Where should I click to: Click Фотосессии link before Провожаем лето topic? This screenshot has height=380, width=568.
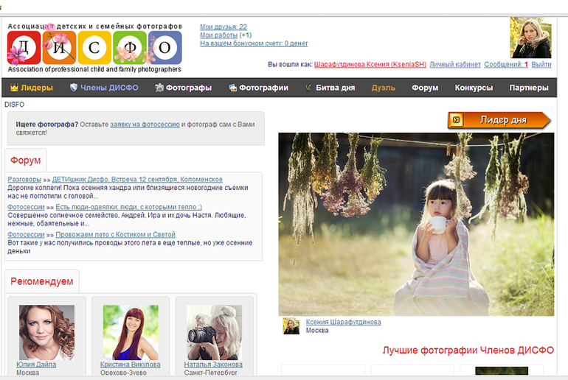[26, 234]
